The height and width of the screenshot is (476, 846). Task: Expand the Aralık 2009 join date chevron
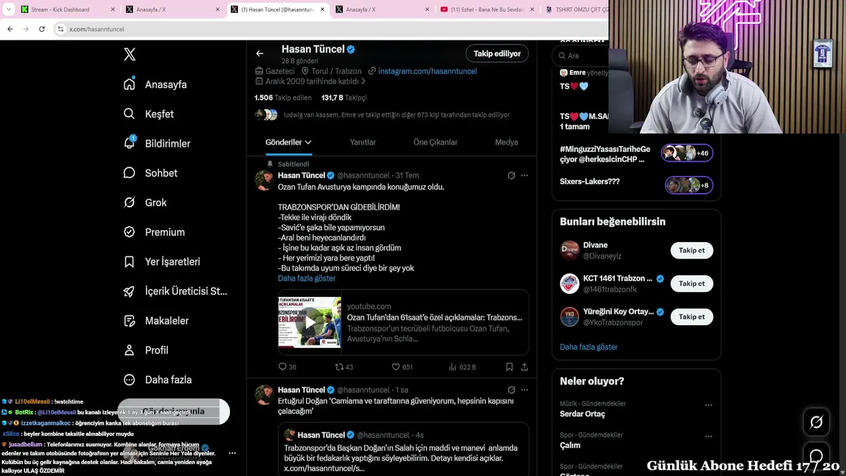click(x=364, y=81)
